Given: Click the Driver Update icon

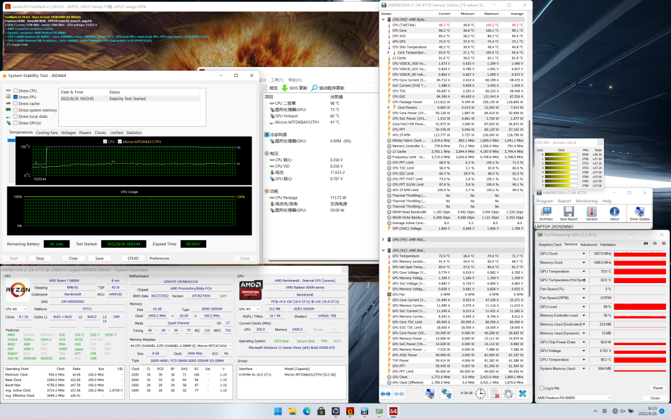Looking at the screenshot, I should coord(639,212).
